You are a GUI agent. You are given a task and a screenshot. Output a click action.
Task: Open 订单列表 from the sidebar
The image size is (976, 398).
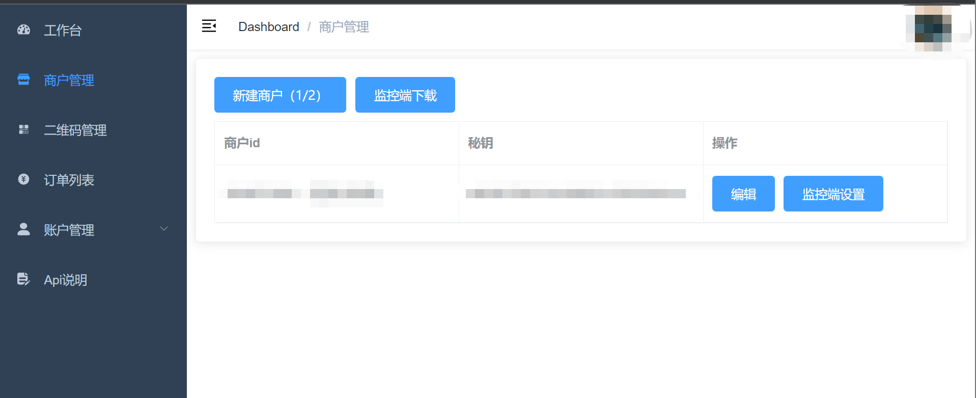click(93, 180)
